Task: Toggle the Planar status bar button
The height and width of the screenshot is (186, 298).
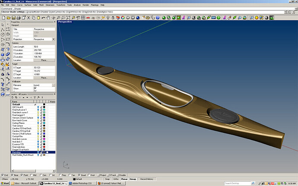Action: coord(124,179)
